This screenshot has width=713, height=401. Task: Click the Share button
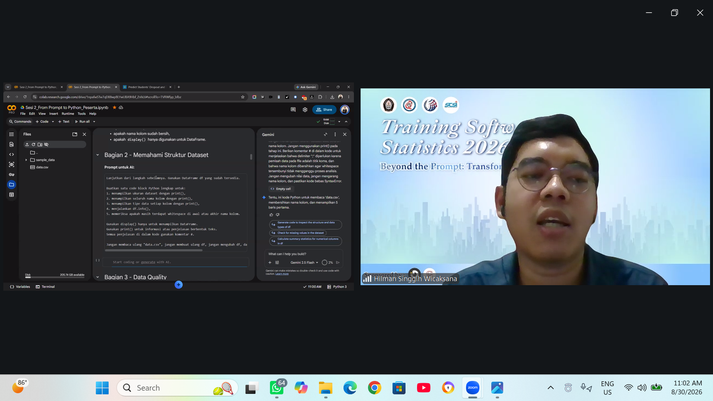(x=324, y=110)
